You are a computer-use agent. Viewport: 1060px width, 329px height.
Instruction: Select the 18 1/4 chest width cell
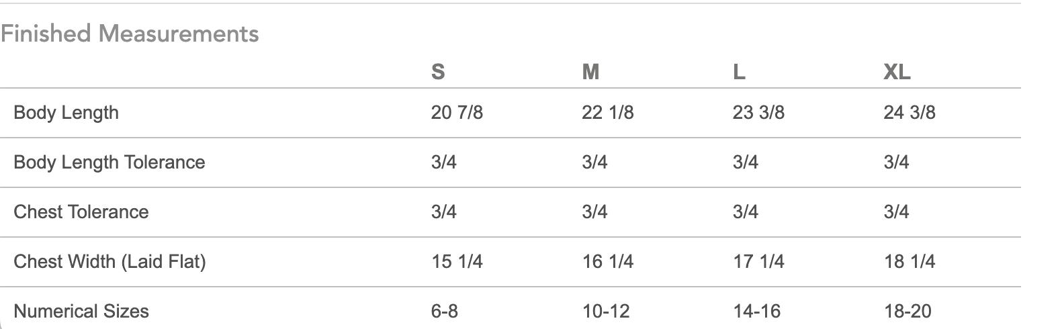(910, 261)
